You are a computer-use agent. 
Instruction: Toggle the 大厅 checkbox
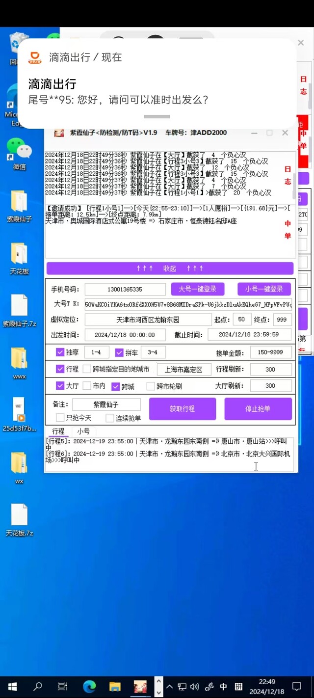click(60, 386)
